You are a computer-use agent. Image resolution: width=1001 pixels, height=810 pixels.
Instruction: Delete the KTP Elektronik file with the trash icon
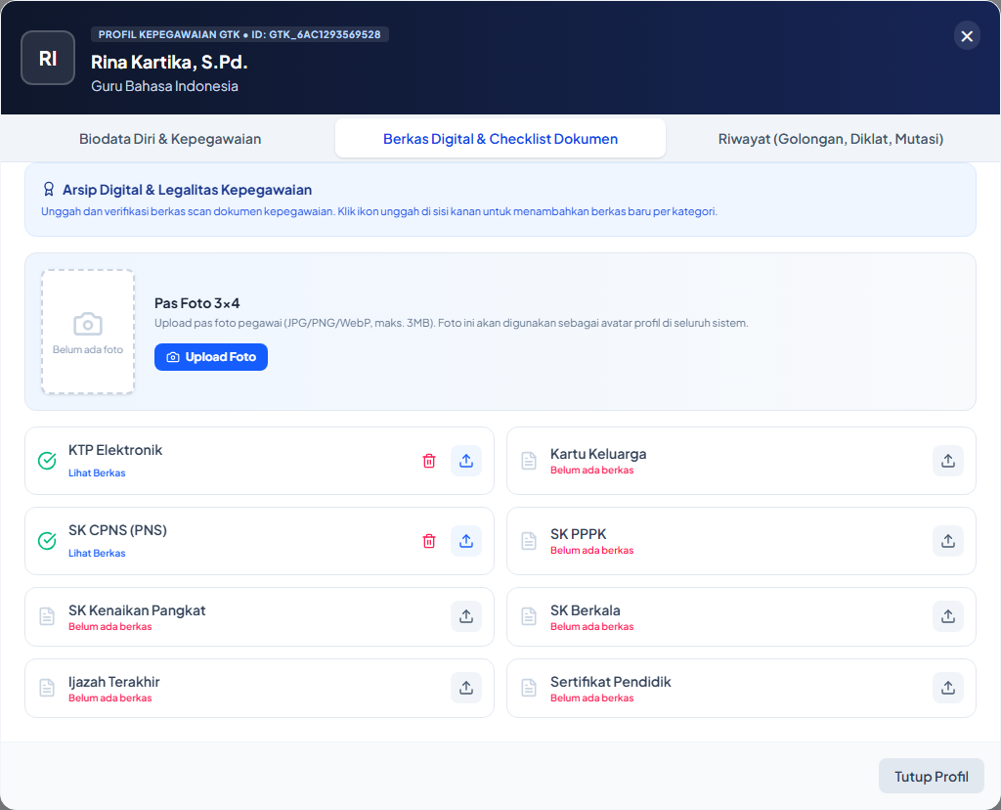[429, 461]
